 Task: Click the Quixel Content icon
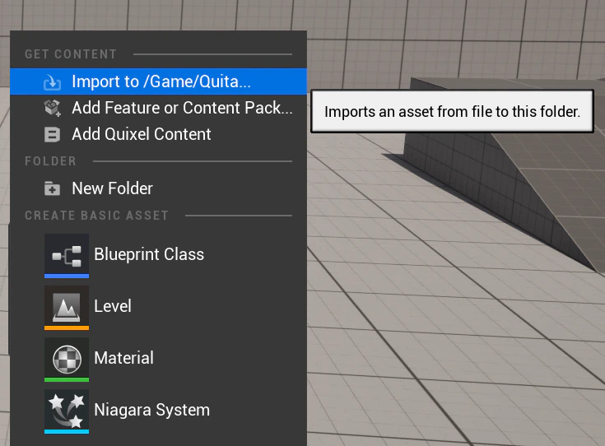pyautogui.click(x=52, y=135)
